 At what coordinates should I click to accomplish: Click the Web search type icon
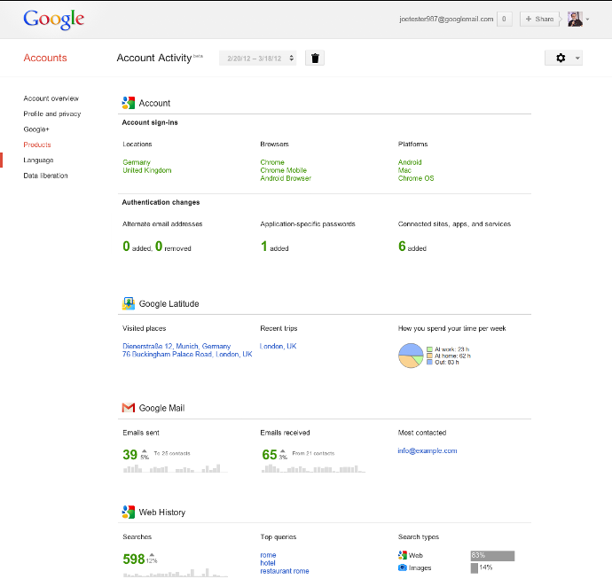(403, 555)
